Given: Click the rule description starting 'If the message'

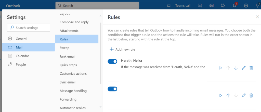Looking at the screenshot, I should point(163,67).
